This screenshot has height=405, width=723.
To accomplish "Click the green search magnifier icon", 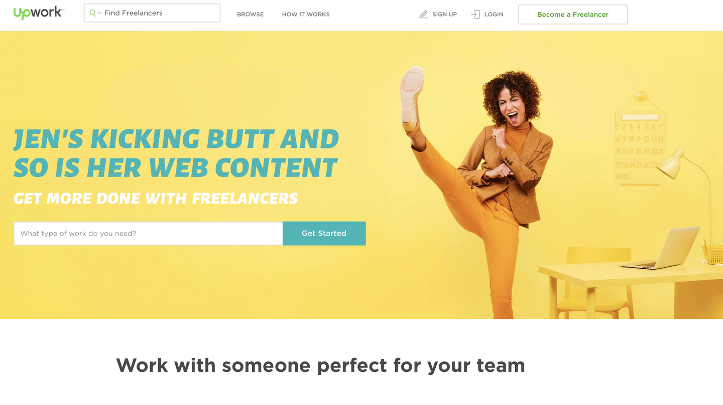I will [92, 13].
